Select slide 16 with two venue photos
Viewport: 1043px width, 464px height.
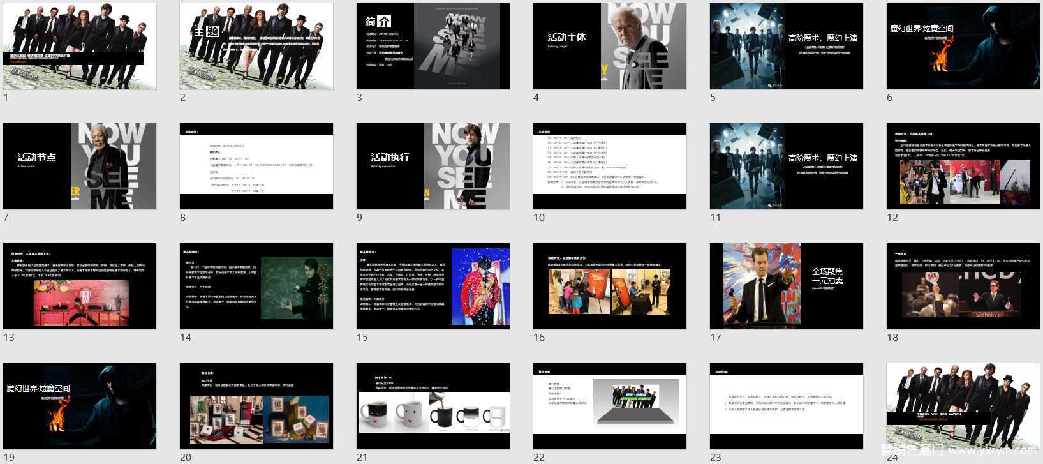[610, 286]
